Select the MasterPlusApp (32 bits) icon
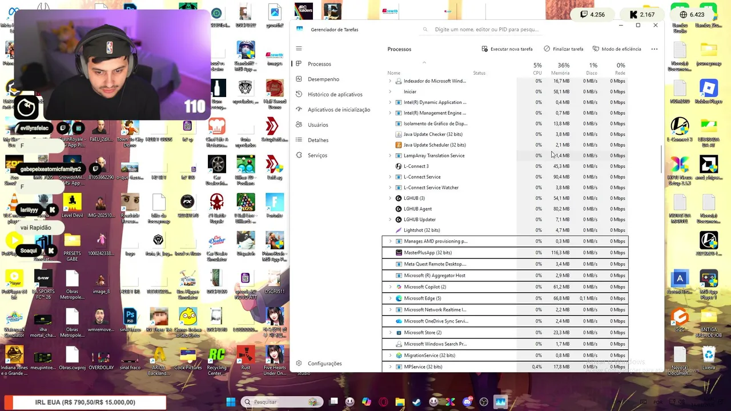731x411 pixels. pos(399,252)
